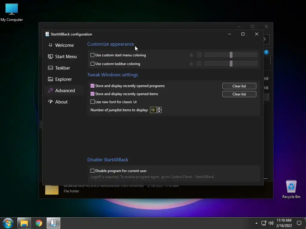Decrease jumplist items with down arrow
The image size is (306, 229).
click(x=159, y=112)
